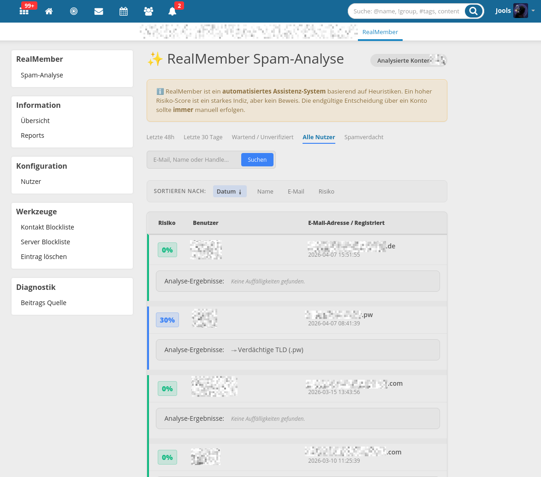Select the Letzte 48h filter tab
This screenshot has height=477, width=541.
click(160, 137)
